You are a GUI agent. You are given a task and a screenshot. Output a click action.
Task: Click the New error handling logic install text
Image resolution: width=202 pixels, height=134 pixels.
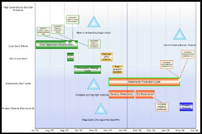pos(93,33)
